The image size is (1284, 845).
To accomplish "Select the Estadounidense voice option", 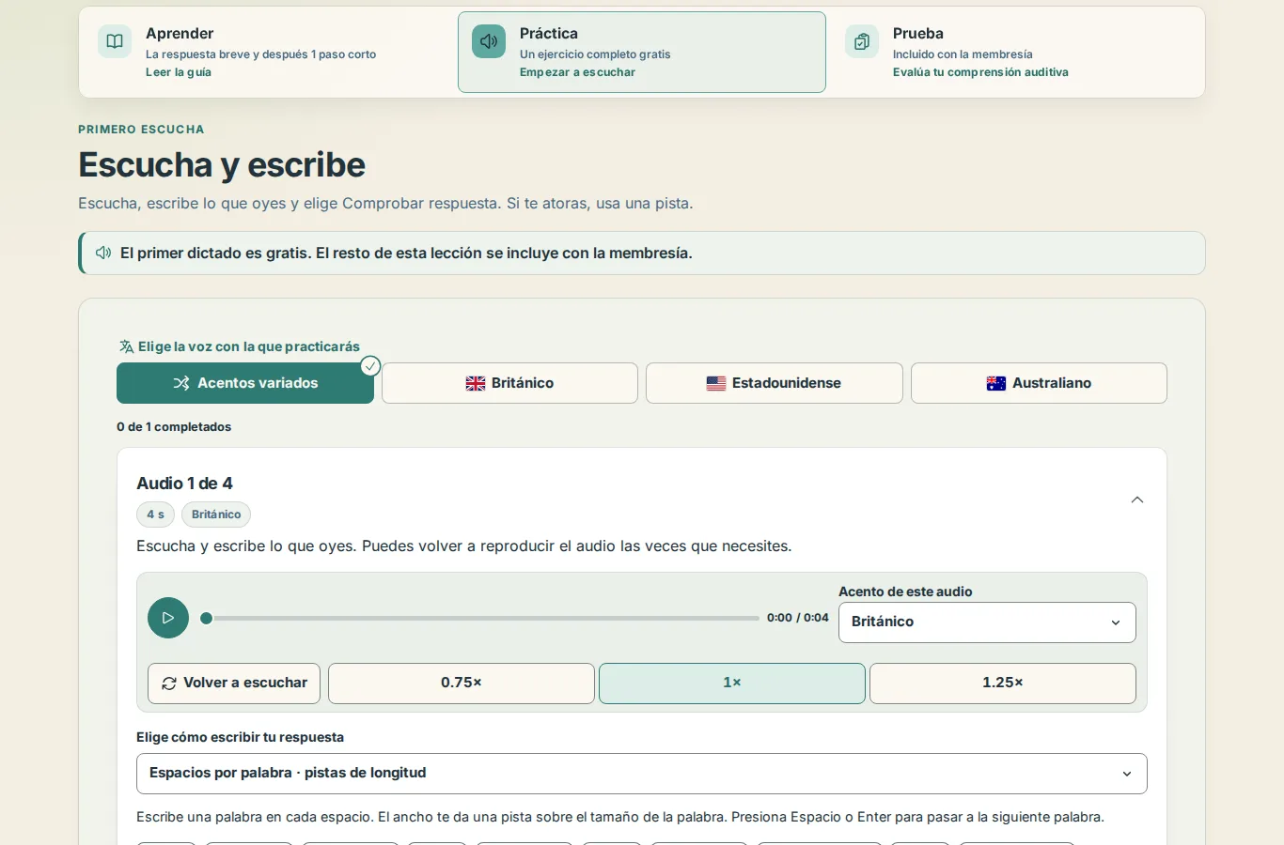I will (775, 383).
